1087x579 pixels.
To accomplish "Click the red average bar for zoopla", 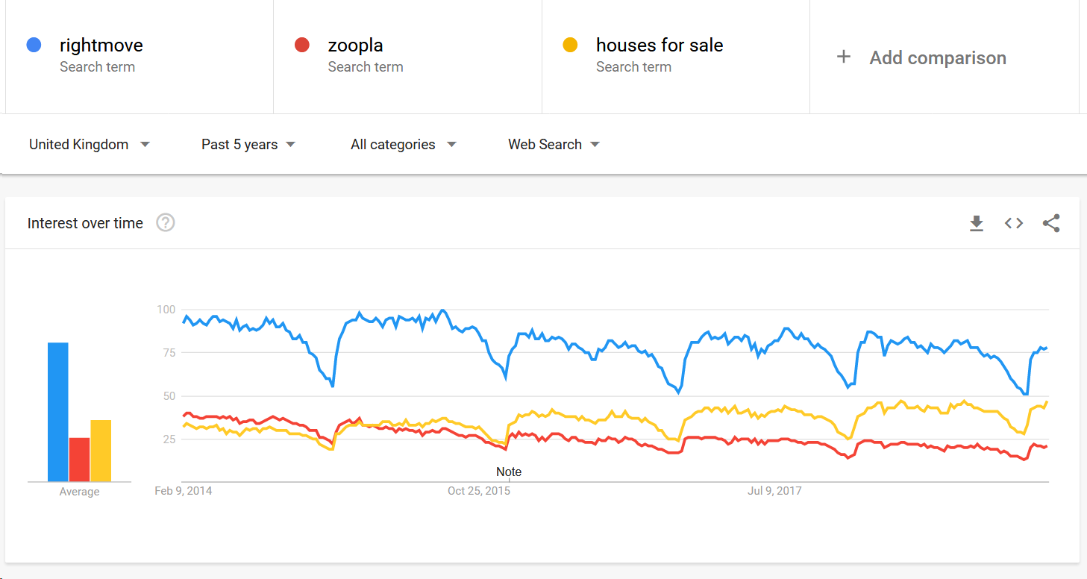I will click(79, 459).
